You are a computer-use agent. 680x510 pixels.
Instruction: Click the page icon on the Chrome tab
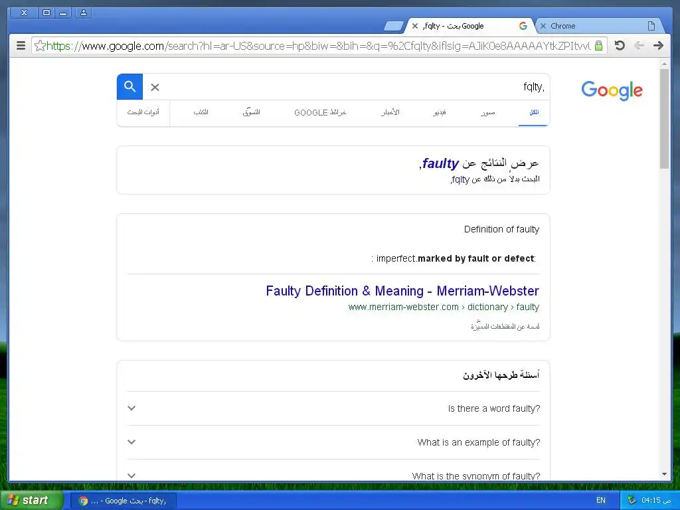pyautogui.click(x=651, y=26)
